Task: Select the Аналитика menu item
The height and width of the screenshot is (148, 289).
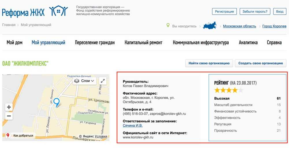Action: click(248, 43)
